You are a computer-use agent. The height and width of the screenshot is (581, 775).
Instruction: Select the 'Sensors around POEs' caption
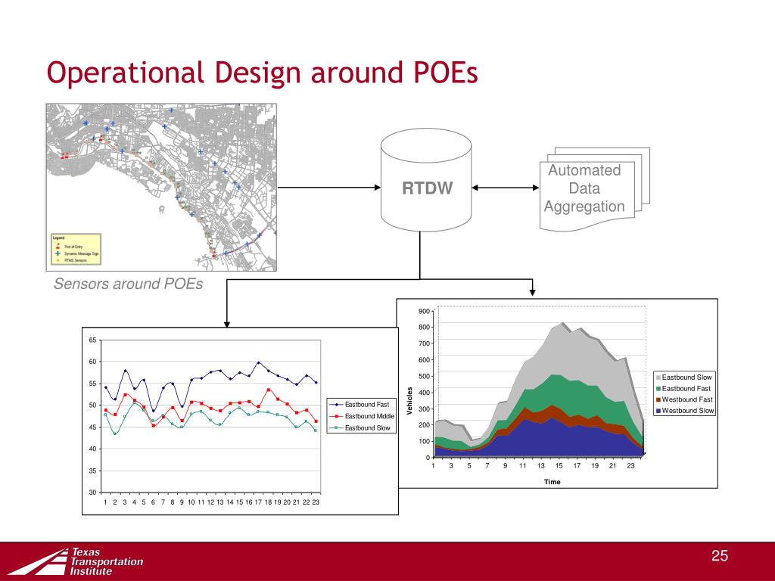pos(128,284)
